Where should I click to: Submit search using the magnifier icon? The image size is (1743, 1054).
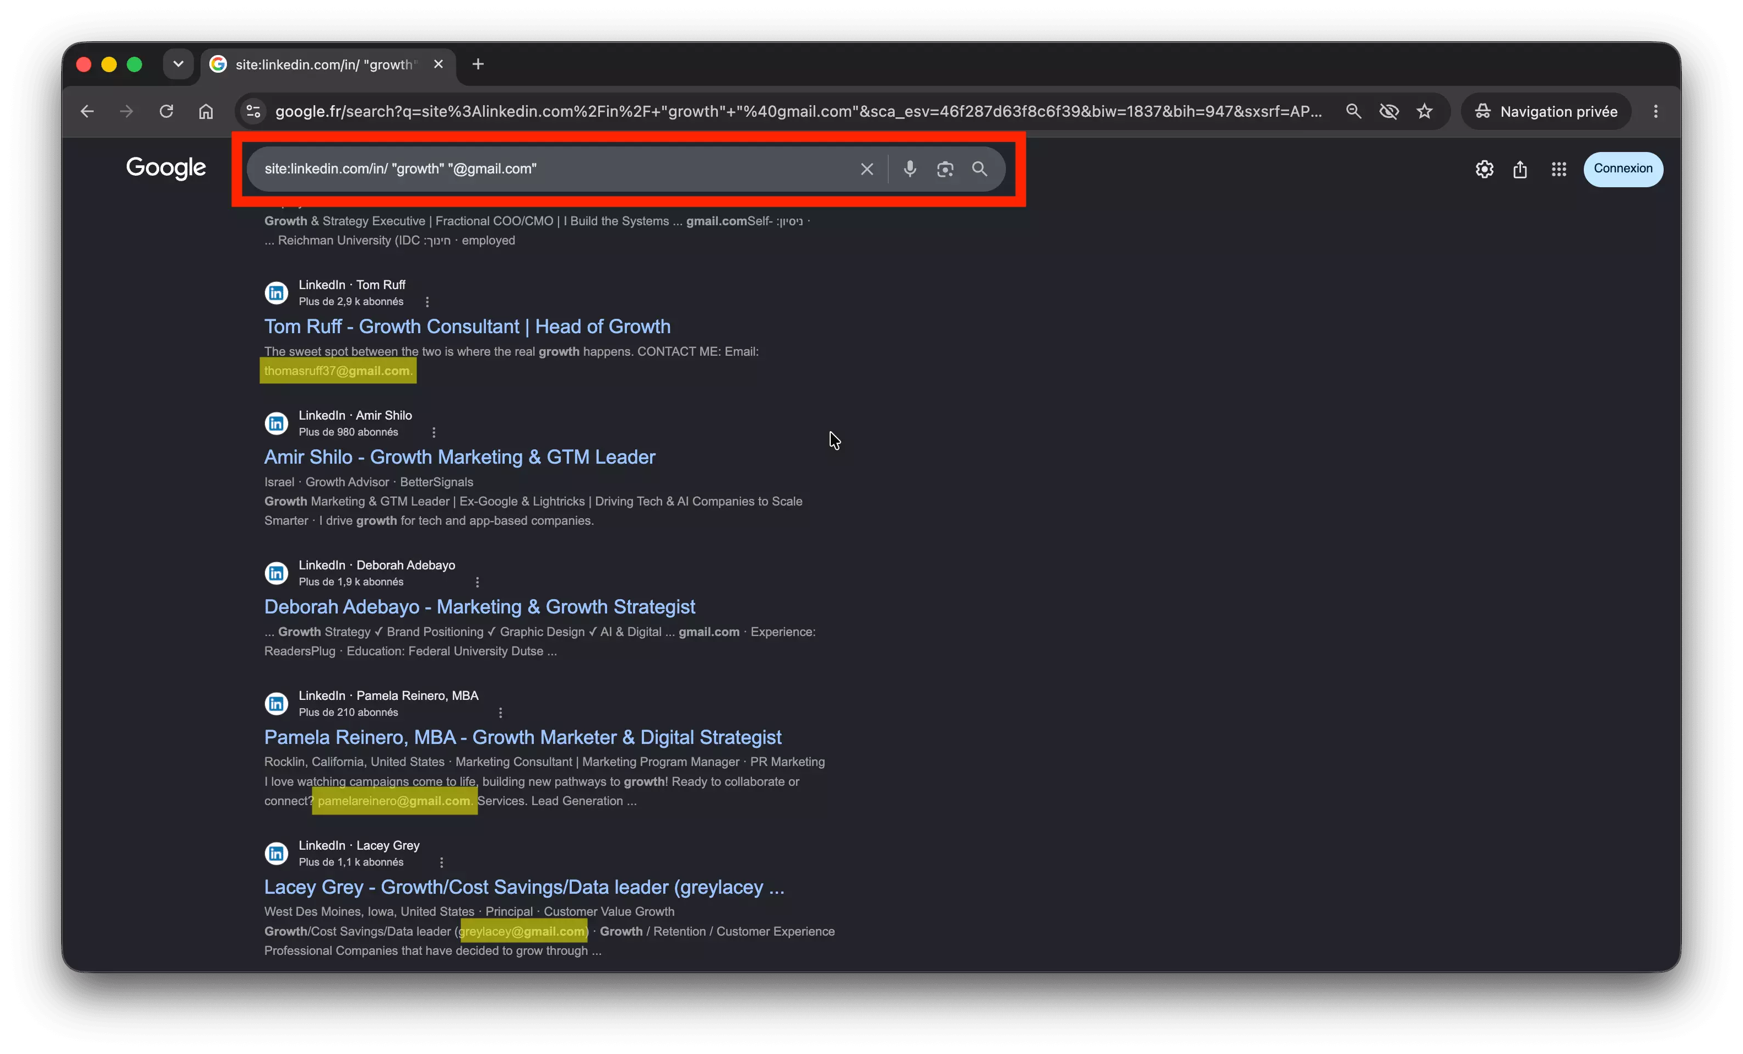[979, 169]
